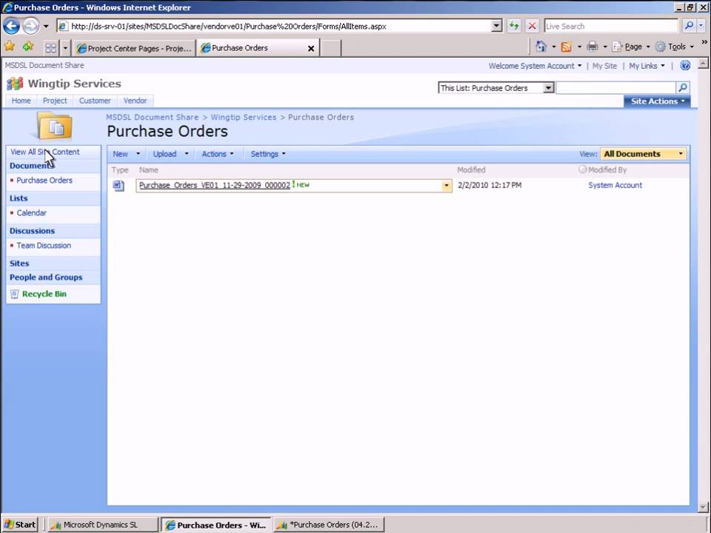Open the Quick Tabs grid icon
The image size is (711, 533).
tap(51, 47)
